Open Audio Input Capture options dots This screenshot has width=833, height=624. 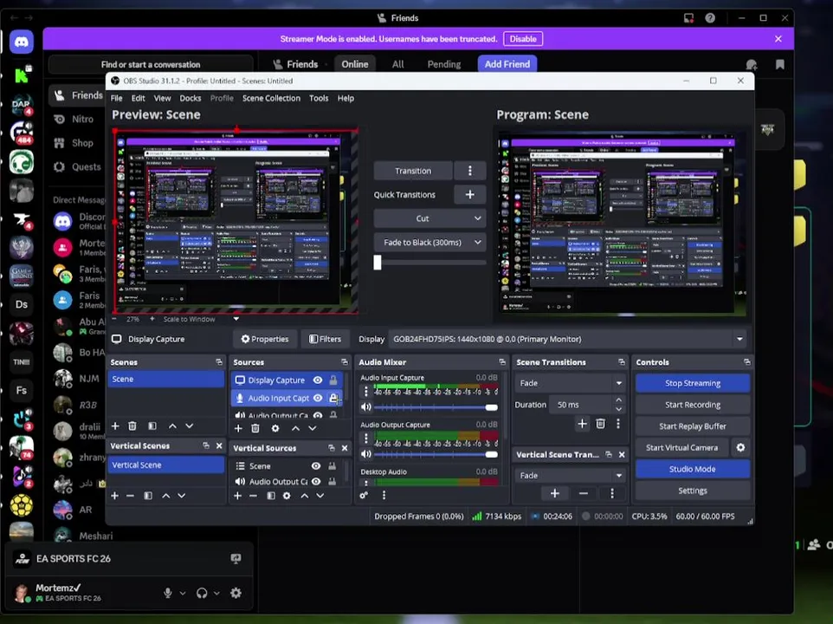click(x=365, y=393)
